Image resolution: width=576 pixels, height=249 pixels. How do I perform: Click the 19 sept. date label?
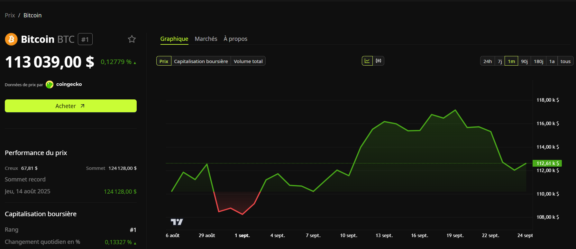coord(455,235)
